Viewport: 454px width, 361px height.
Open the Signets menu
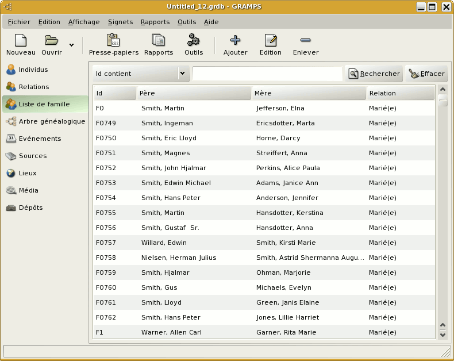tap(120, 22)
